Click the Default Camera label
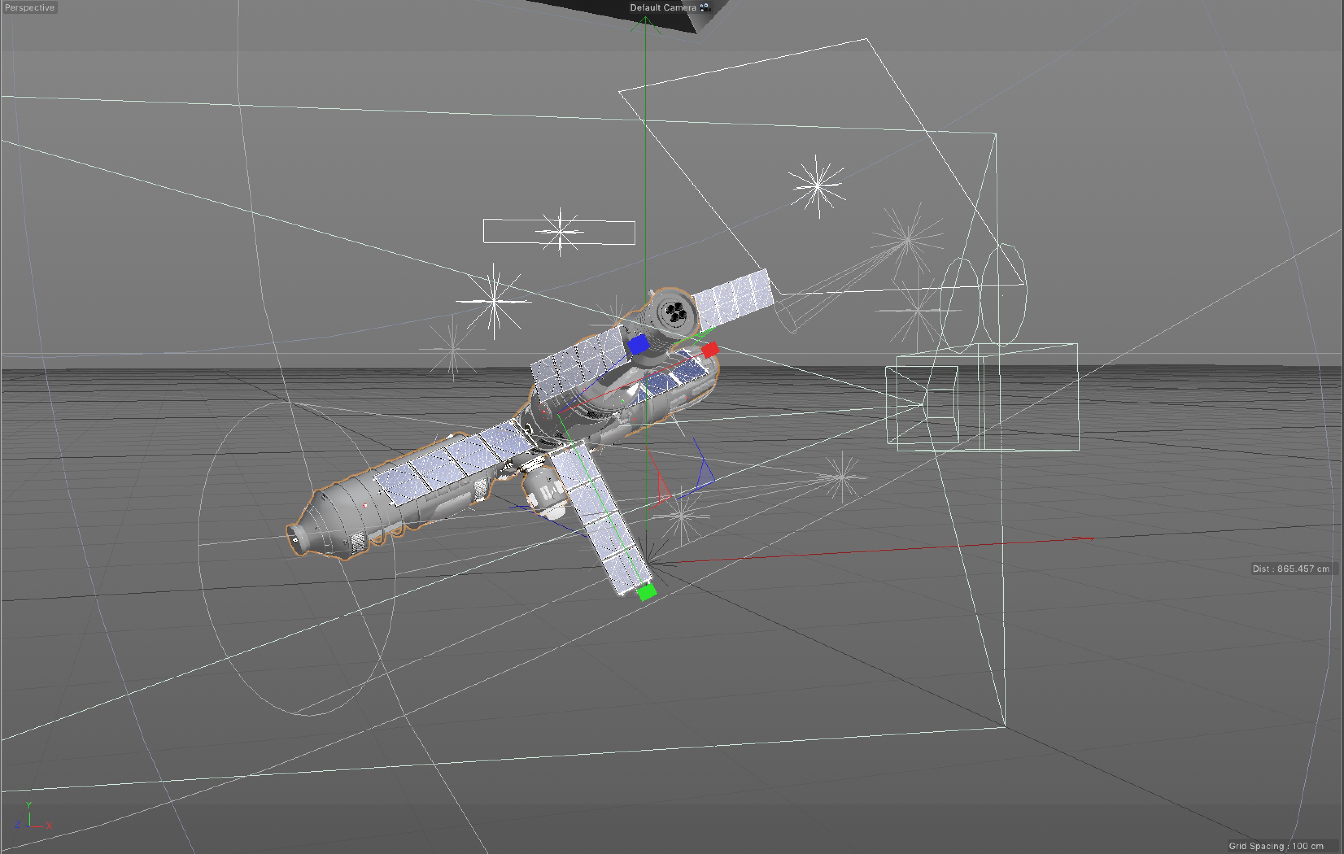The height and width of the screenshot is (854, 1344). click(x=663, y=8)
